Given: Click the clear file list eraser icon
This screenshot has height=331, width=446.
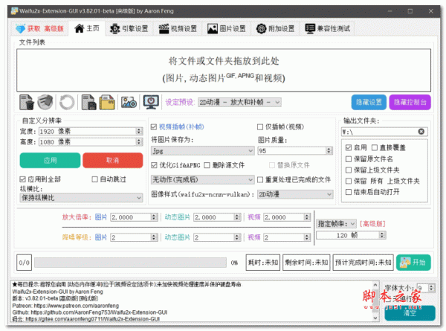Looking at the screenshot, I should [45, 102].
